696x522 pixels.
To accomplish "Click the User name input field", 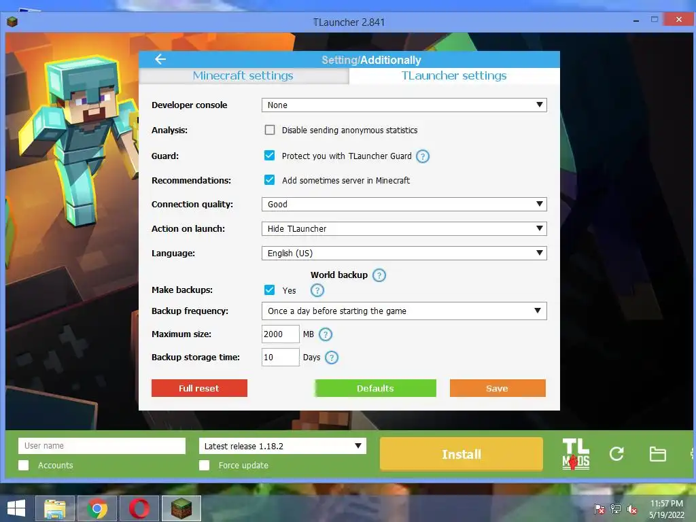I will tap(102, 446).
